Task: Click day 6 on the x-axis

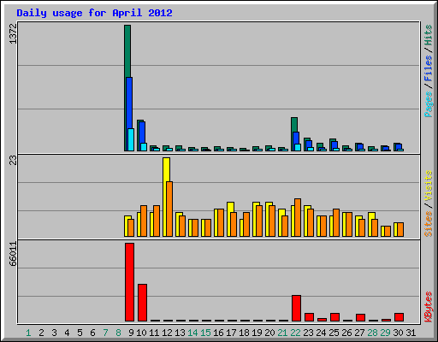Action: tap(92, 333)
